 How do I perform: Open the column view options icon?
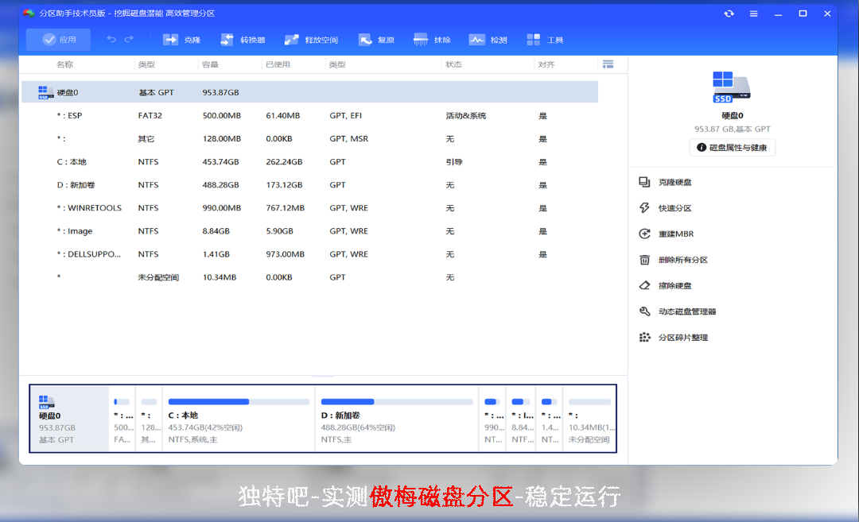click(x=608, y=64)
